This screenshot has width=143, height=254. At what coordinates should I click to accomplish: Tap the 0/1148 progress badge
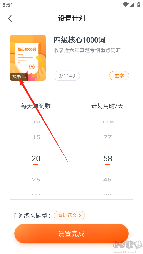click(67, 76)
